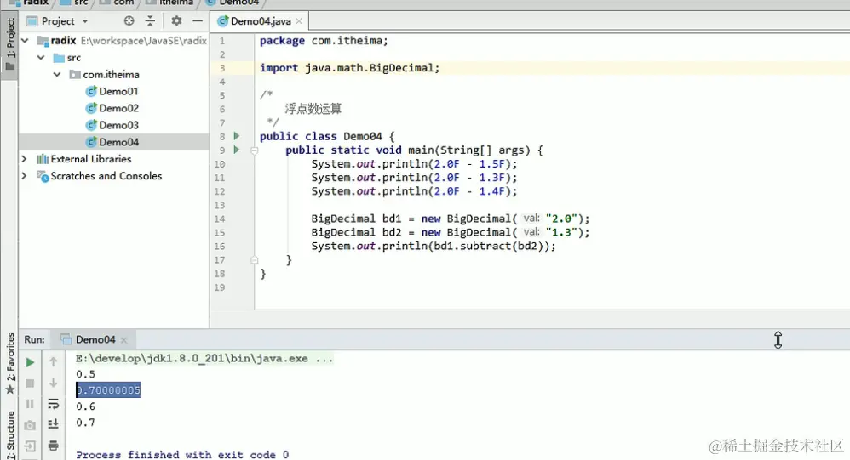Click println(2.0F - 1.5F) code line
Viewport: 850px width, 460px height.
click(x=414, y=164)
